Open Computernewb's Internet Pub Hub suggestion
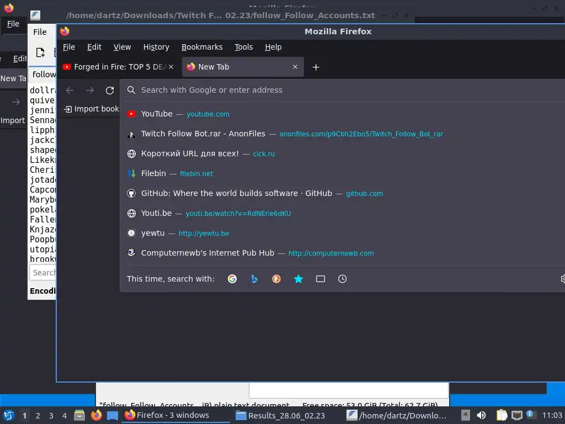Screen dimensions: 565x424 click(342, 253)
